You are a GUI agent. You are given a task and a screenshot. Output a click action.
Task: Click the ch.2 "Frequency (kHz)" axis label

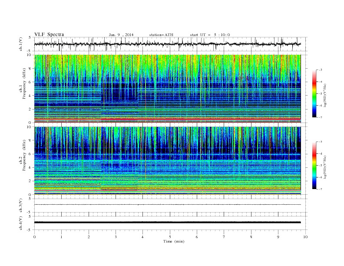24,155
